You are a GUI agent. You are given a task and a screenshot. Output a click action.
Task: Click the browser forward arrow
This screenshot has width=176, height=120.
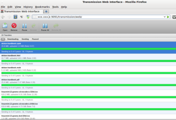point(9,17)
